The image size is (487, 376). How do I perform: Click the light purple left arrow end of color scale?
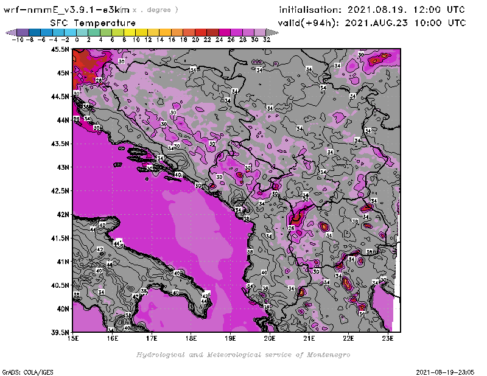pos(11,32)
